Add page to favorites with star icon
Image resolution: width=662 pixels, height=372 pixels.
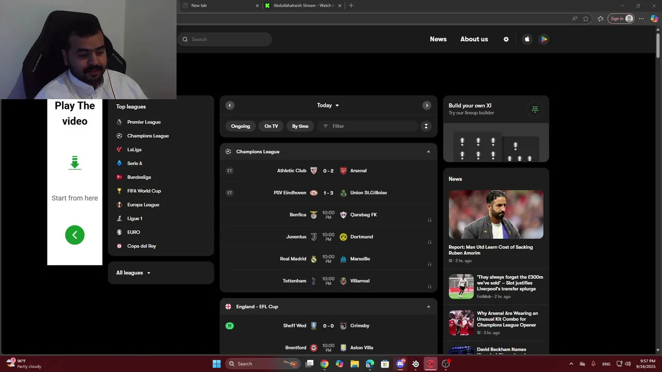[586, 19]
